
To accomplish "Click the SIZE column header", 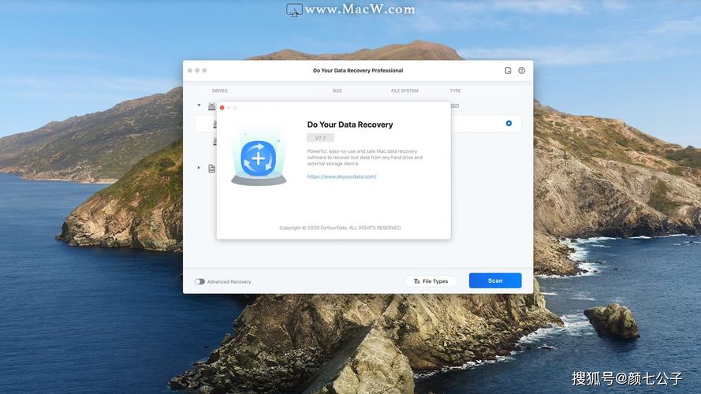I will [x=337, y=91].
